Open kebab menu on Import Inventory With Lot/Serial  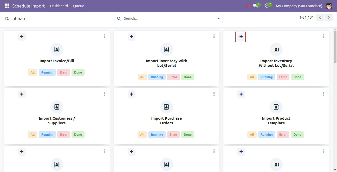pyautogui.click(x=214, y=37)
